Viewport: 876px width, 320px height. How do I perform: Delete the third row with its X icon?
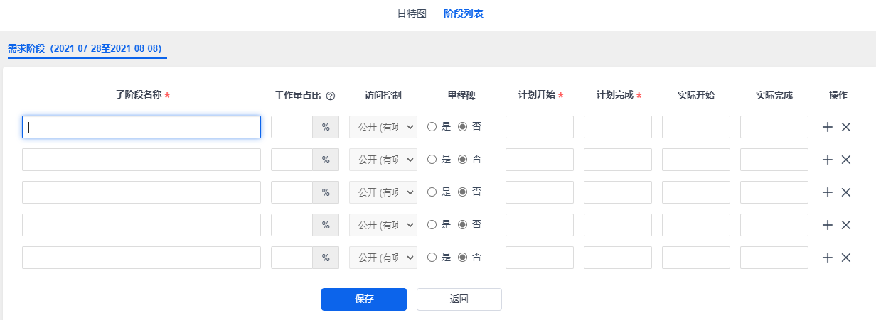(846, 192)
